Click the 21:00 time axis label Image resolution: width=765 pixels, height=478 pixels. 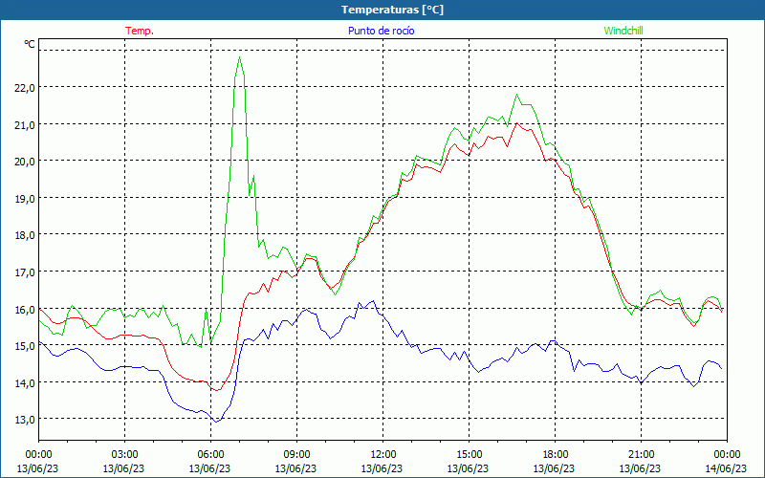pyautogui.click(x=641, y=454)
